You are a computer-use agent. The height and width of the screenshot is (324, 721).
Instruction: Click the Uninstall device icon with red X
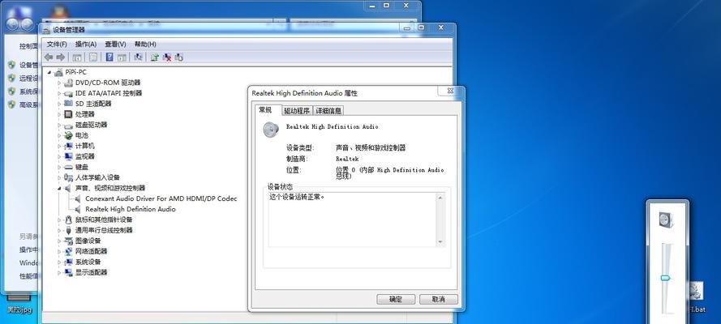(x=167, y=58)
